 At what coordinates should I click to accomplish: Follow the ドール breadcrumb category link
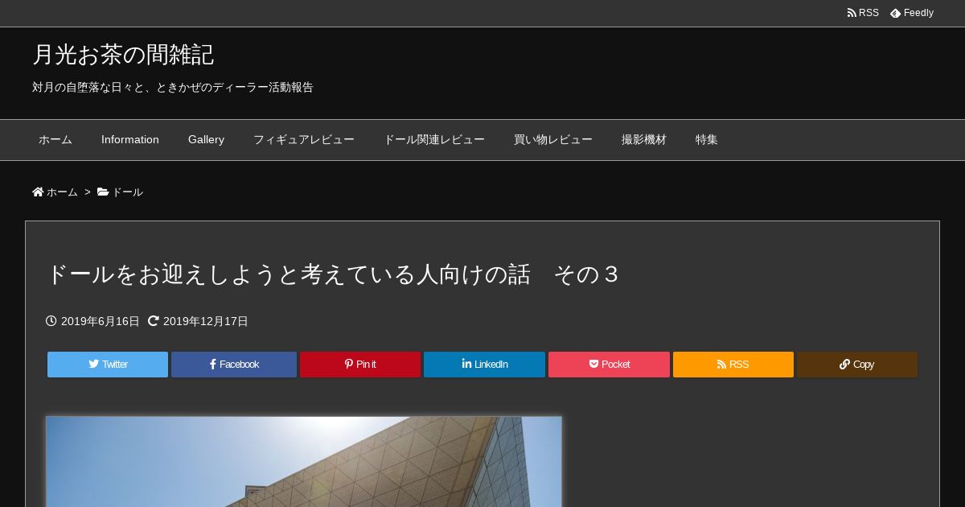[x=127, y=192]
